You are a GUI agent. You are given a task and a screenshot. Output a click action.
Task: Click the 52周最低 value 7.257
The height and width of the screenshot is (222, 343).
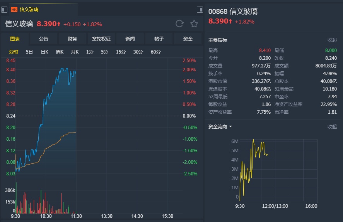[x=265, y=97]
